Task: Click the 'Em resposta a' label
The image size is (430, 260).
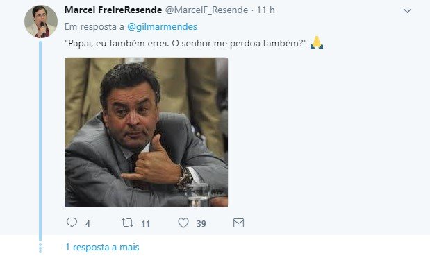Action: click(94, 27)
